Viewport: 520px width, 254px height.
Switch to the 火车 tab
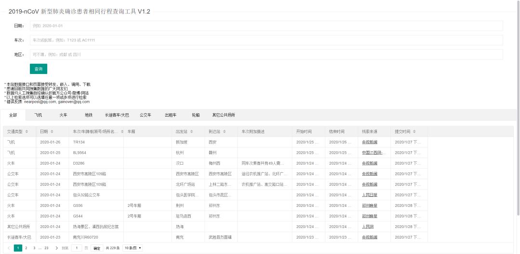[x=63, y=115]
